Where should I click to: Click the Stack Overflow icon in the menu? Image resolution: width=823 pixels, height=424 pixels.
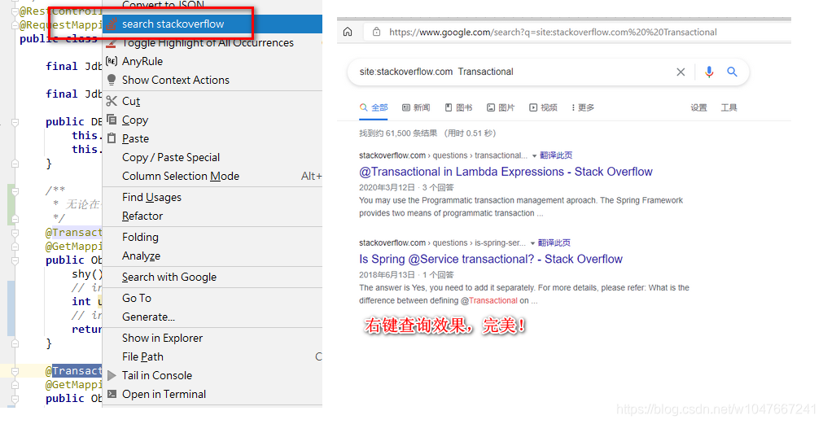[112, 24]
